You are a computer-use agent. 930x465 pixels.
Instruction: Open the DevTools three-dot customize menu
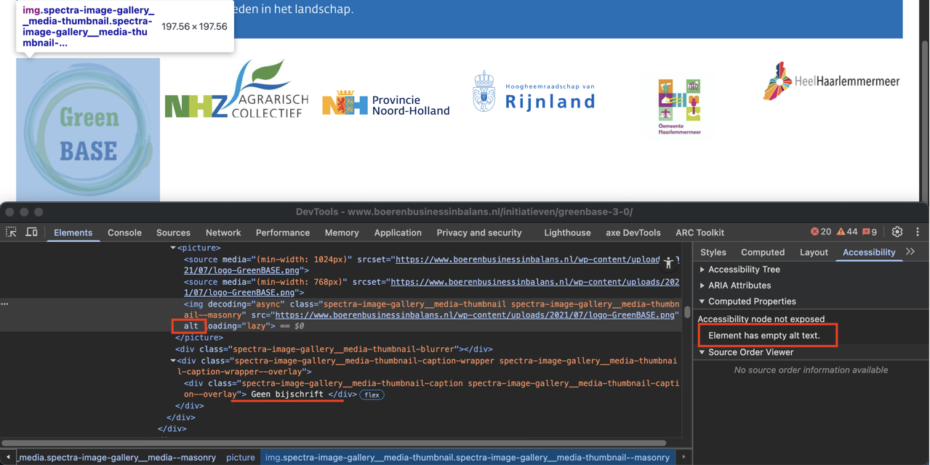pyautogui.click(x=918, y=232)
